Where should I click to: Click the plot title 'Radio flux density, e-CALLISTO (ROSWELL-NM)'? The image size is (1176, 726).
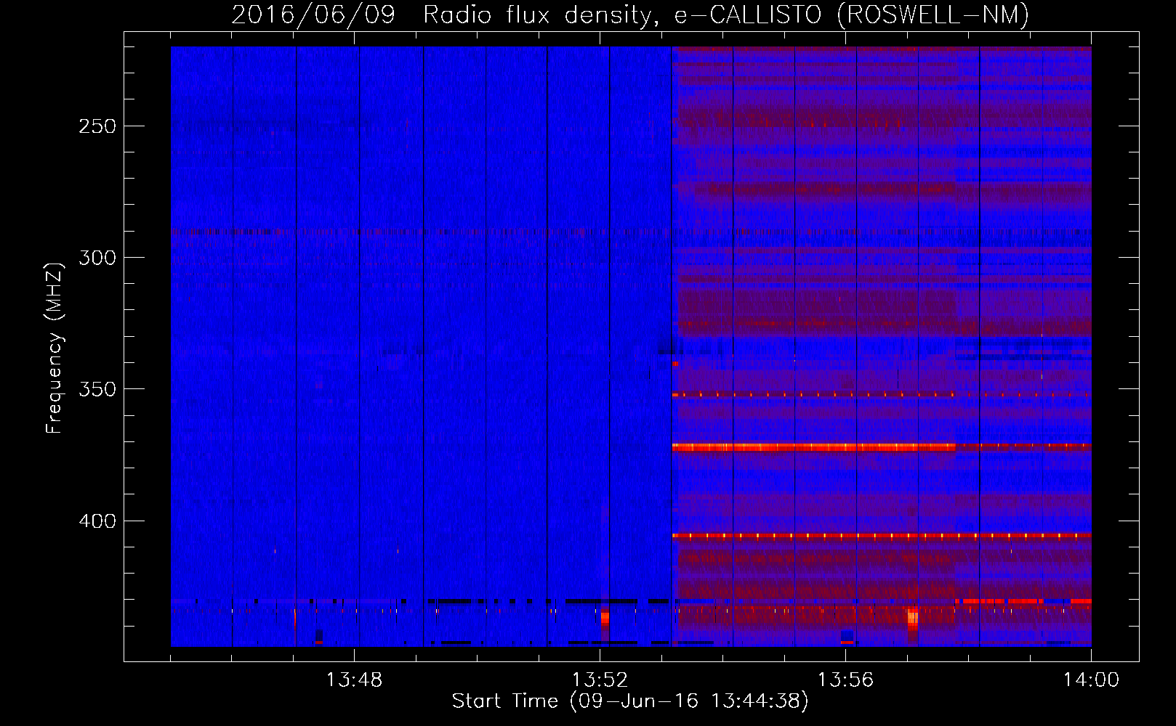726,15
